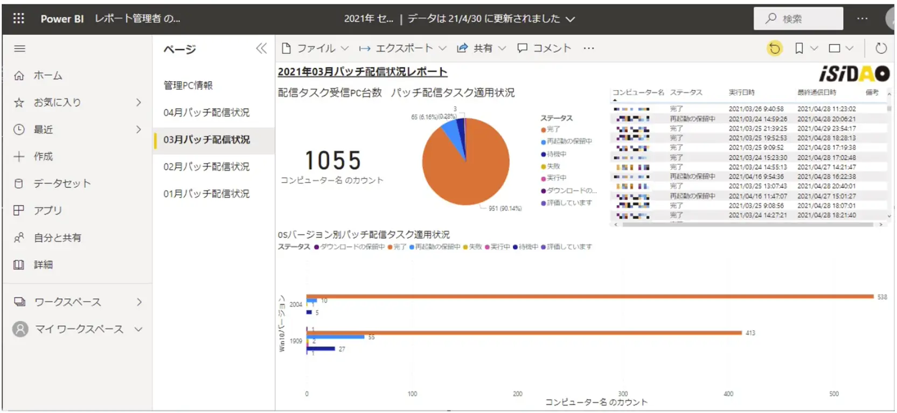Click the Create plus icon
The width and height of the screenshot is (897, 413).
pos(19,156)
